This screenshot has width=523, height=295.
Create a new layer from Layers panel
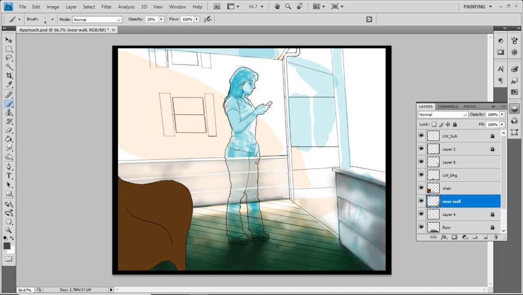485,237
